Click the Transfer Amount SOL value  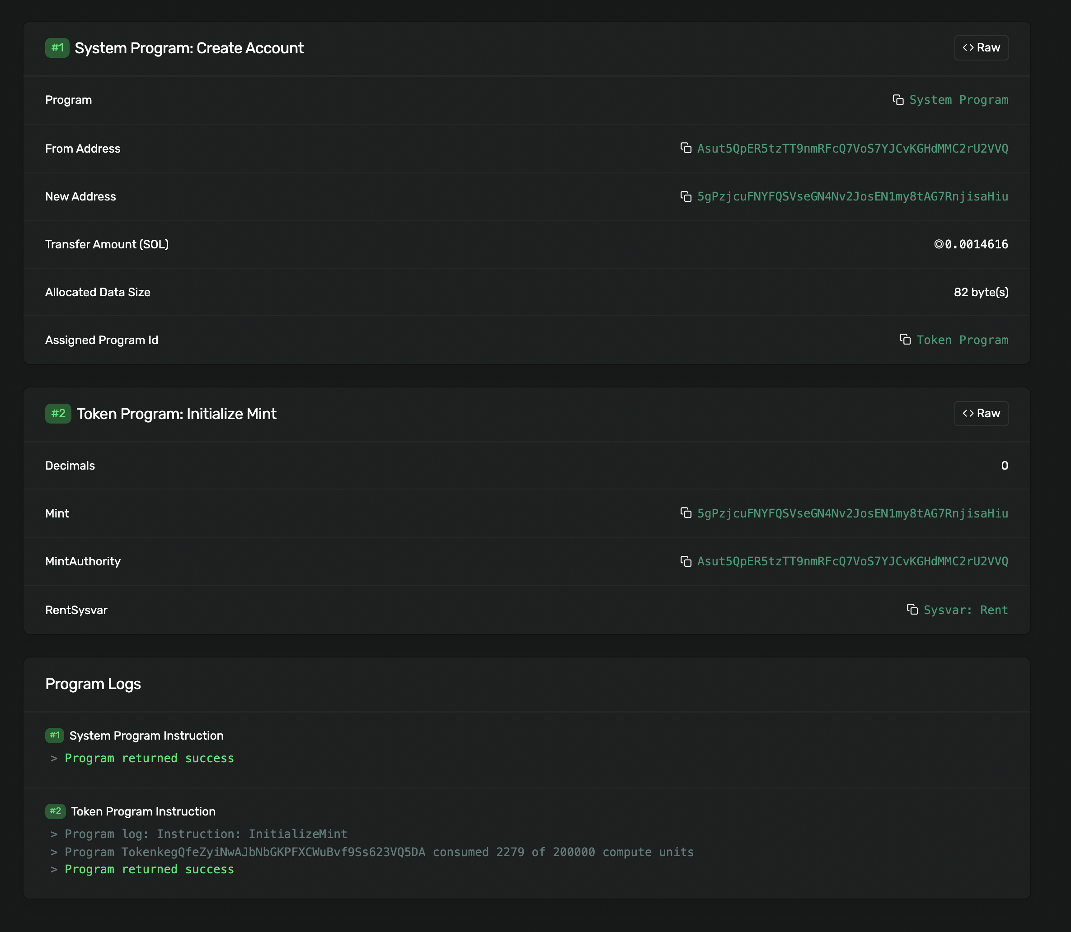[971, 244]
